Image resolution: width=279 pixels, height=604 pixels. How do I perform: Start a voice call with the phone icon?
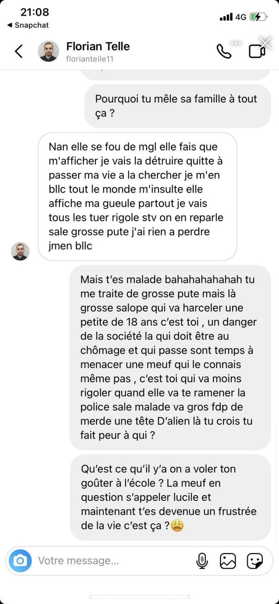click(x=224, y=51)
